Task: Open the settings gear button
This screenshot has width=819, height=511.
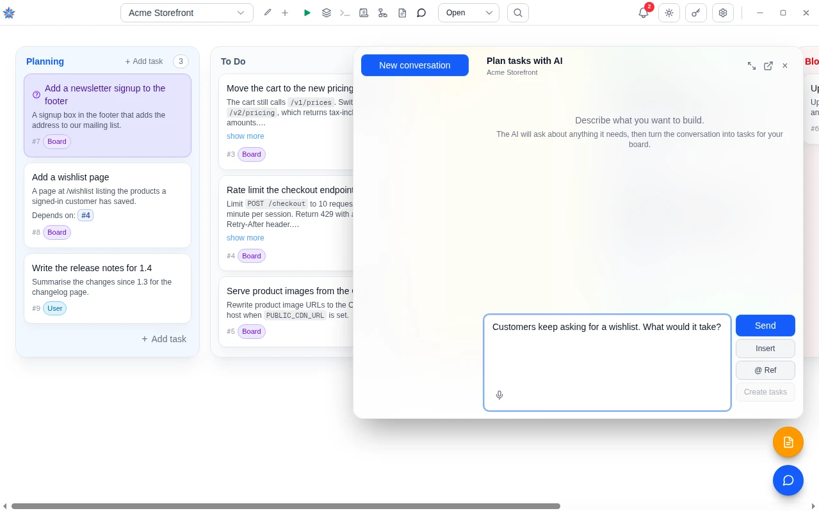Action: click(723, 13)
